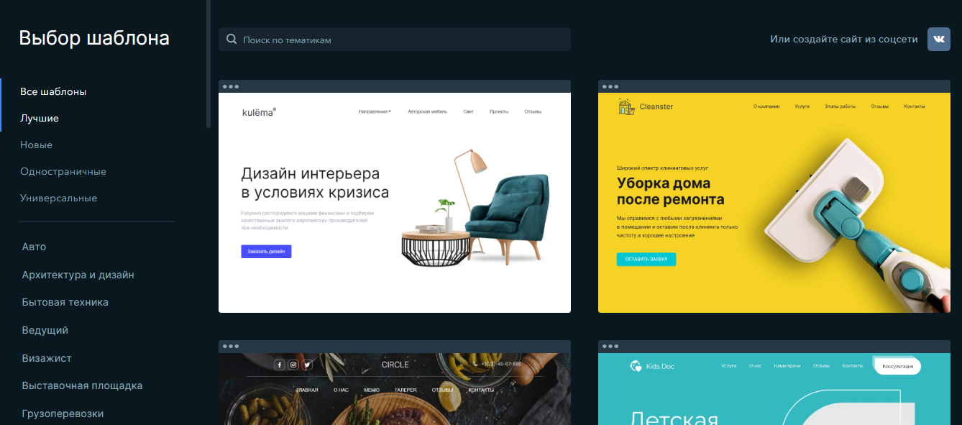962x425 pixels.
Task: Click Instagram icon in Circle template
Action: click(293, 365)
